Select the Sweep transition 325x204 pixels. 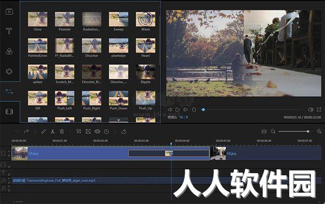[x=118, y=19]
